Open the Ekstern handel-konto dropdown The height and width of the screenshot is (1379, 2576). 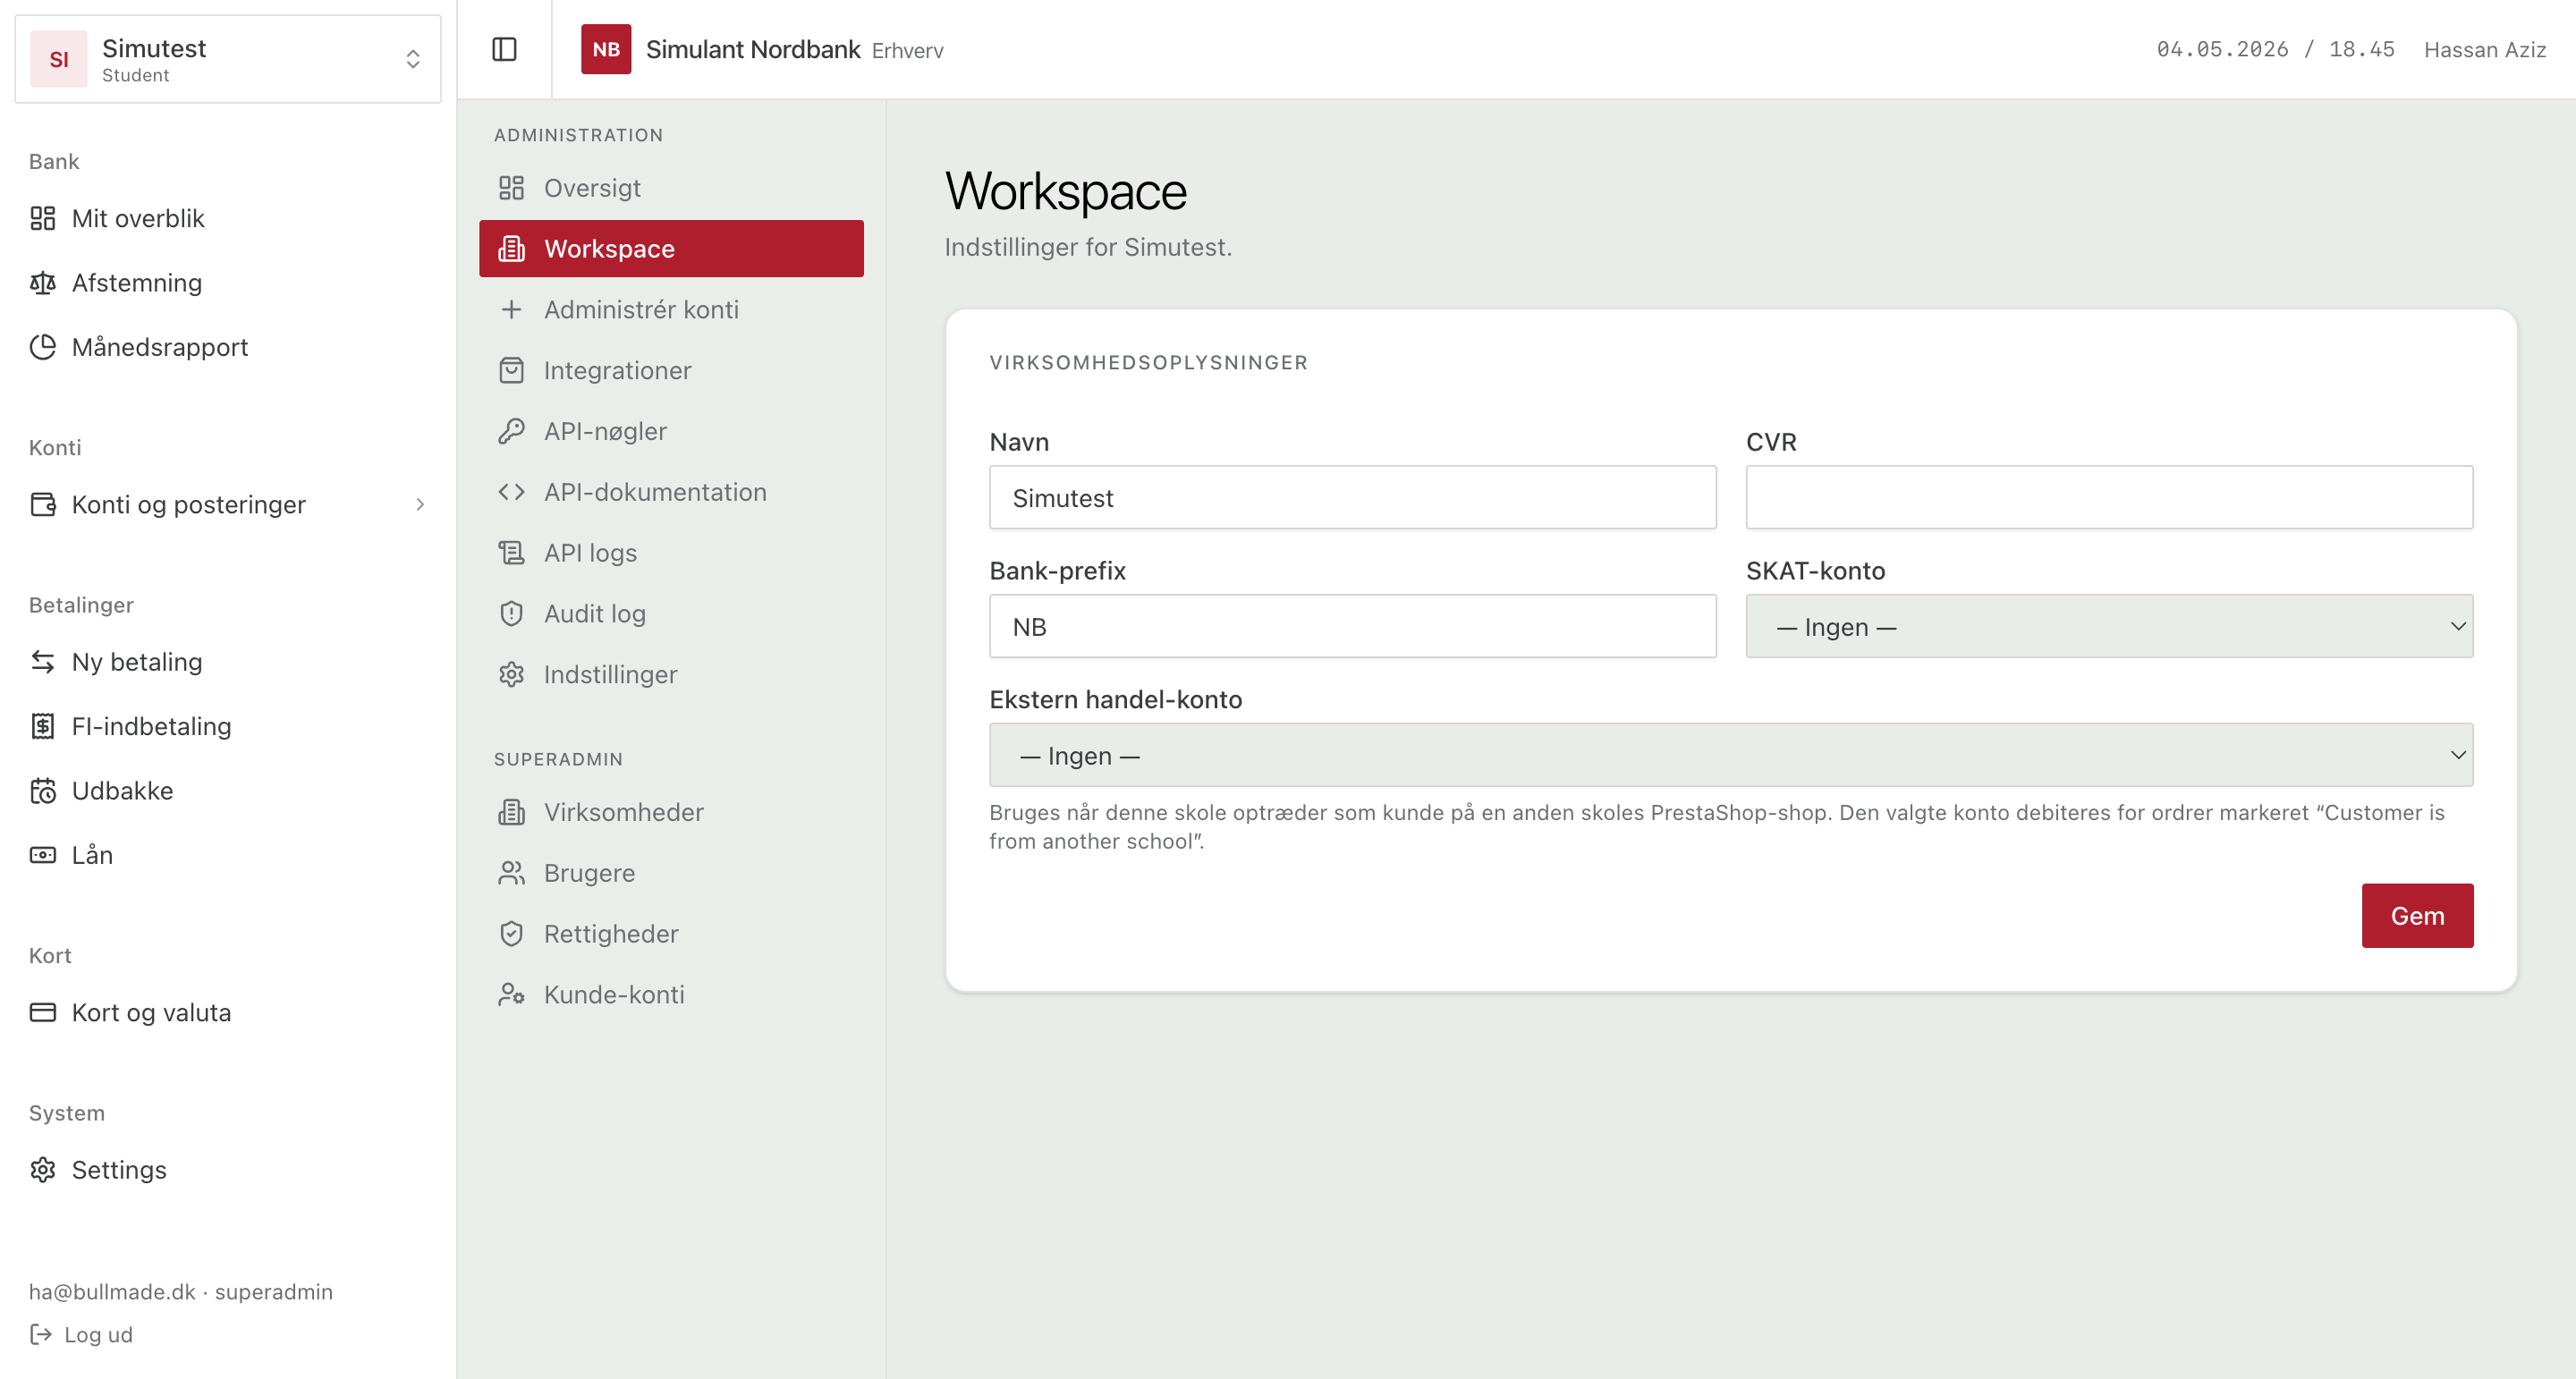[x=1731, y=755]
